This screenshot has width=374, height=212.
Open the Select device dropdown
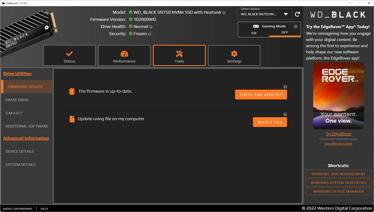tap(265, 14)
